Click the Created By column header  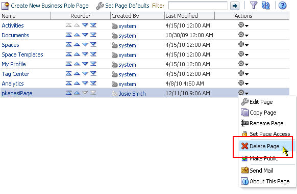point(137,16)
